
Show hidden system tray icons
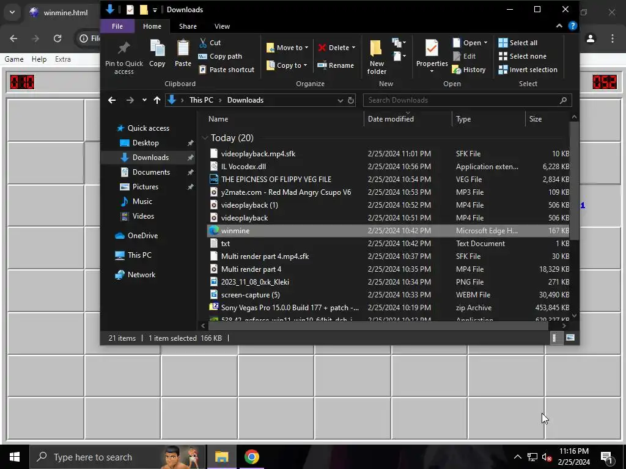point(517,457)
